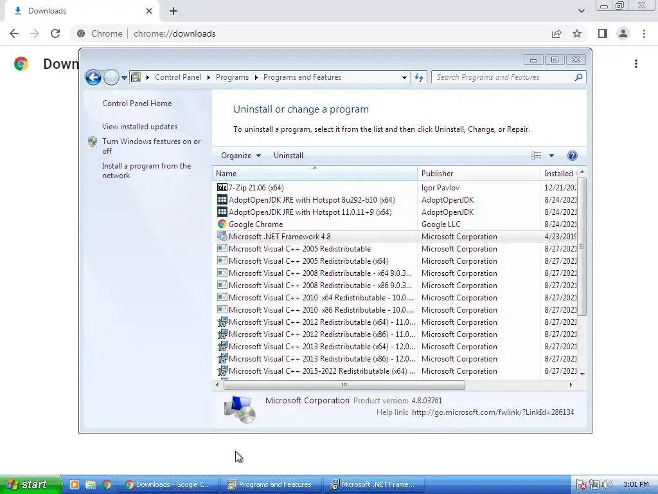Click the down arrow of vertical scrollbar

(x=582, y=374)
